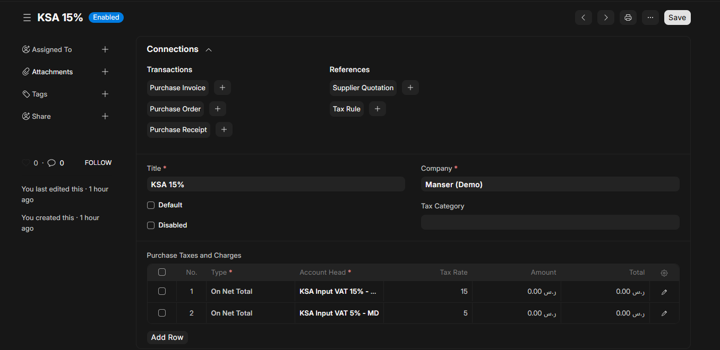Open the Tax Category dropdown field
This screenshot has width=720, height=350.
coord(550,222)
